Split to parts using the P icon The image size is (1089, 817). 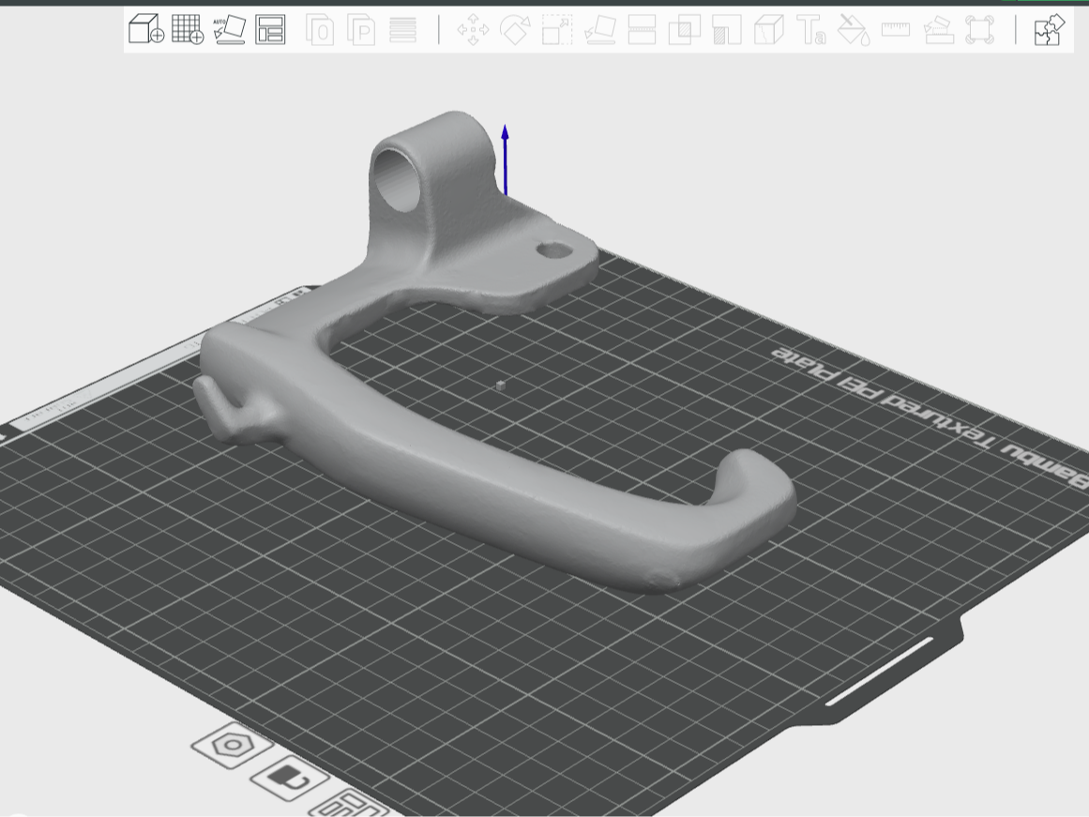[x=361, y=30]
